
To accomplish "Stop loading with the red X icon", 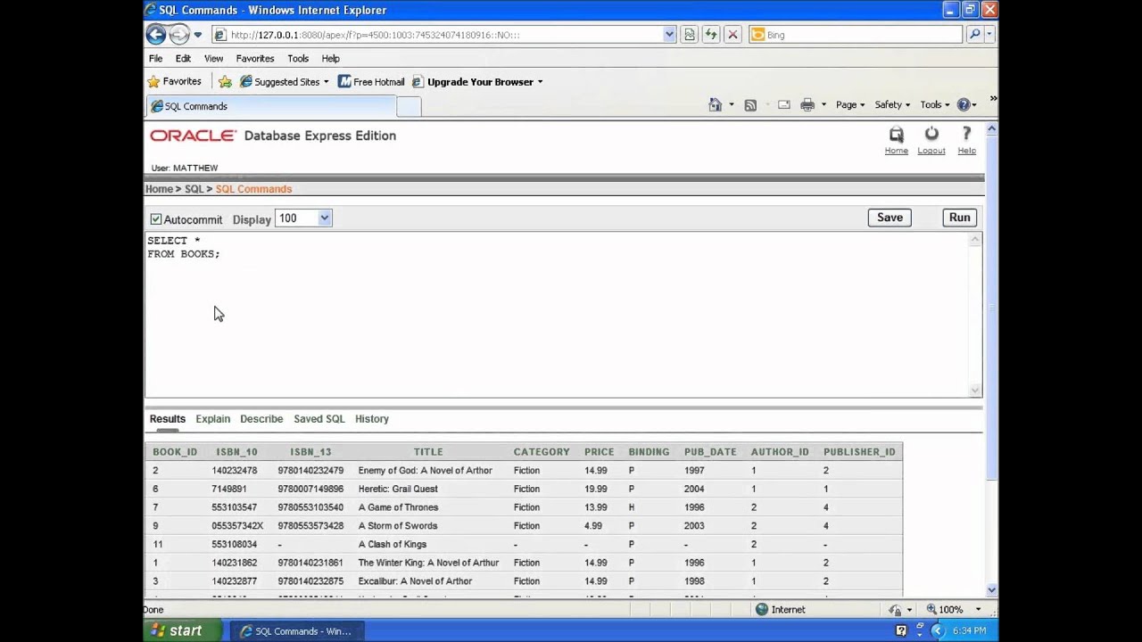I will 732,35.
